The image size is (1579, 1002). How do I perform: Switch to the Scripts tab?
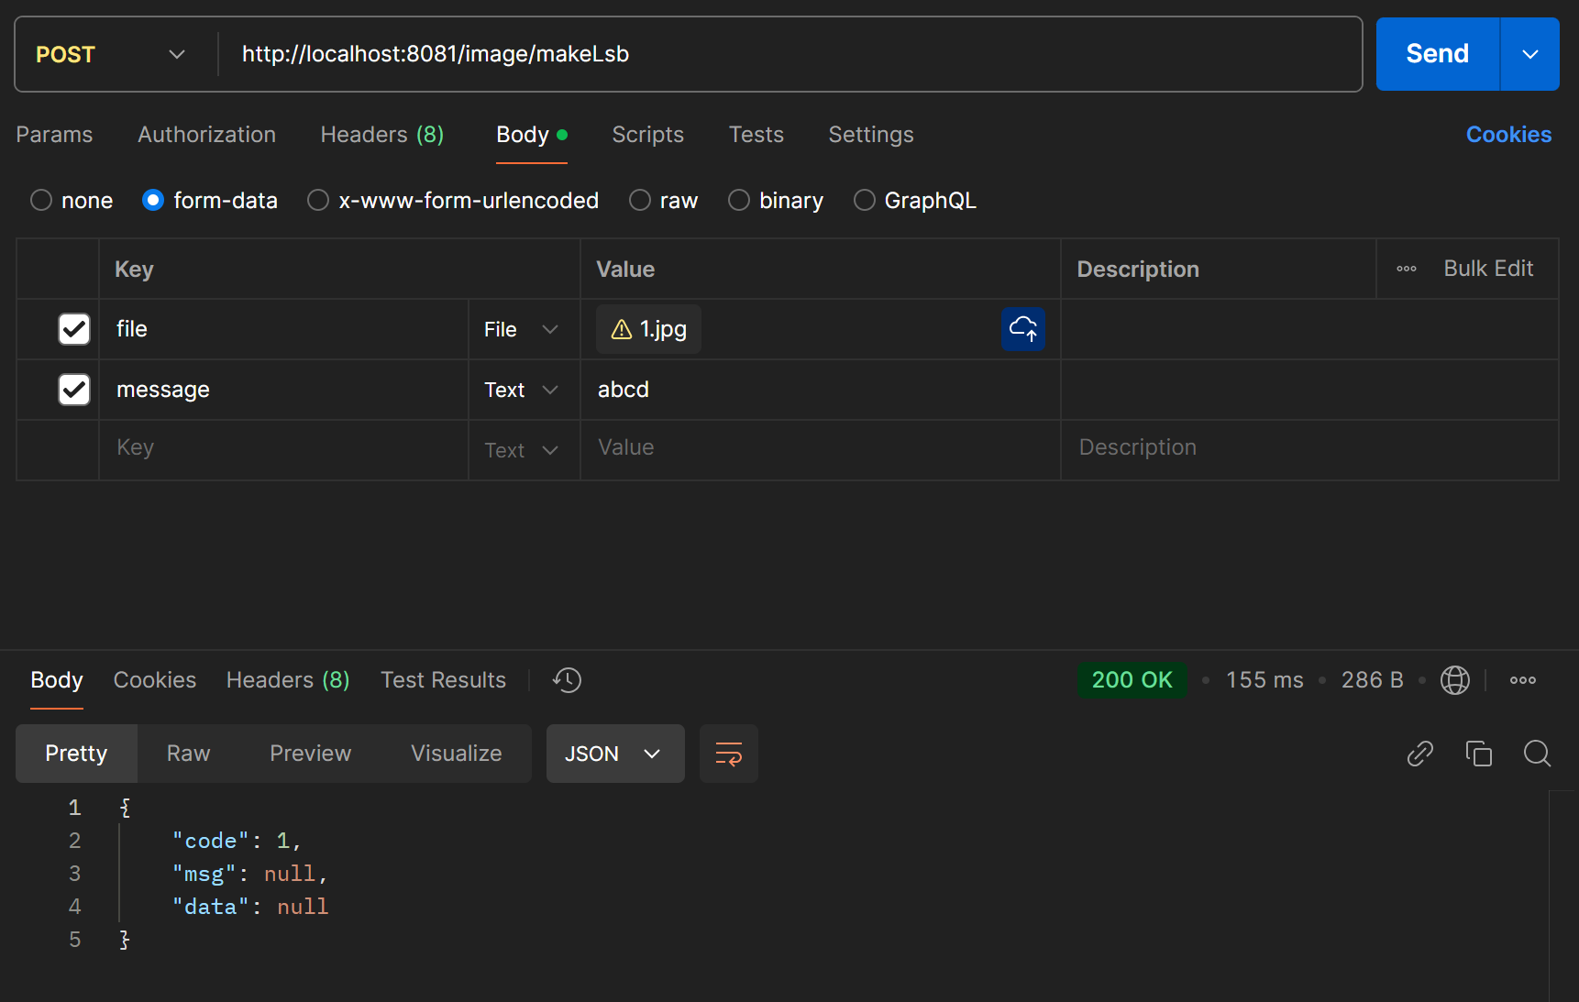647,135
